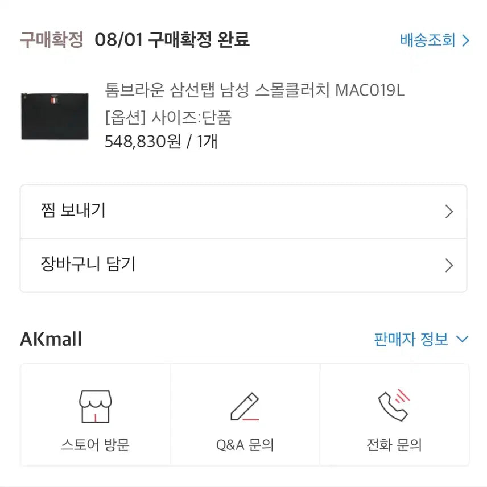Image resolution: width=487 pixels, height=487 pixels.
Task: Click the 사이즈:단품 option text
Action: point(191,117)
